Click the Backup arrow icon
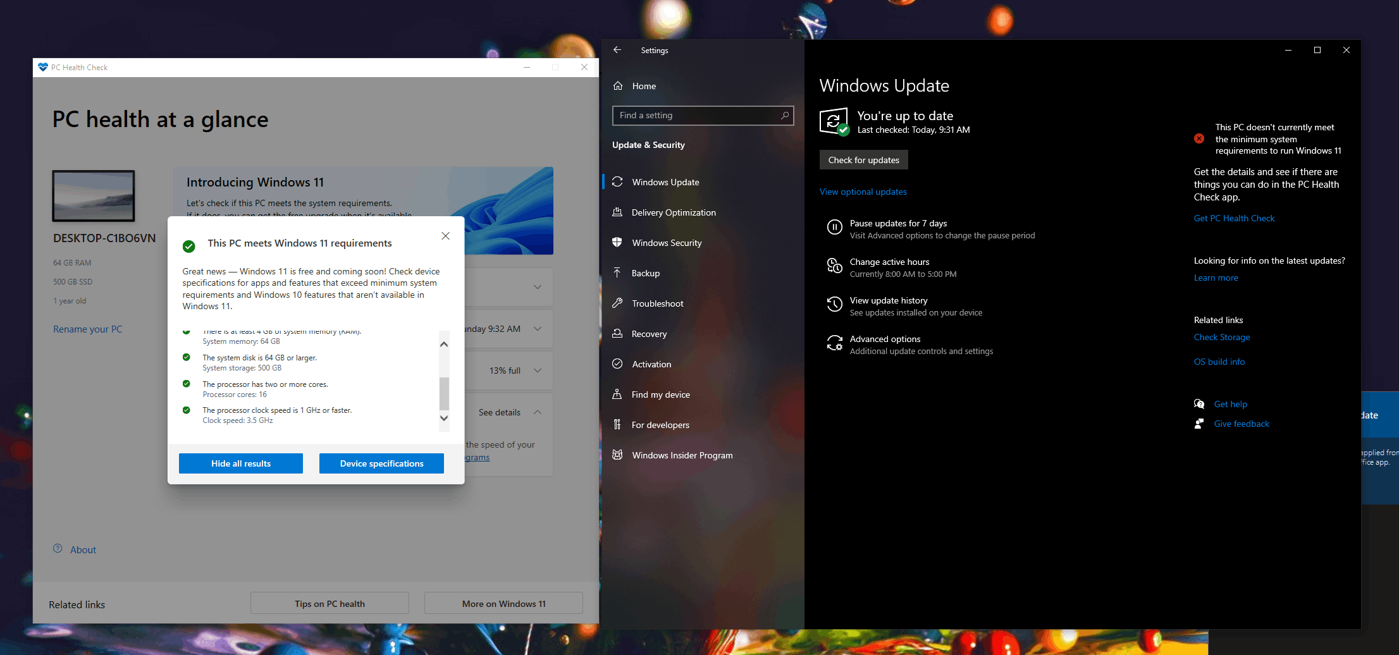 (x=617, y=273)
